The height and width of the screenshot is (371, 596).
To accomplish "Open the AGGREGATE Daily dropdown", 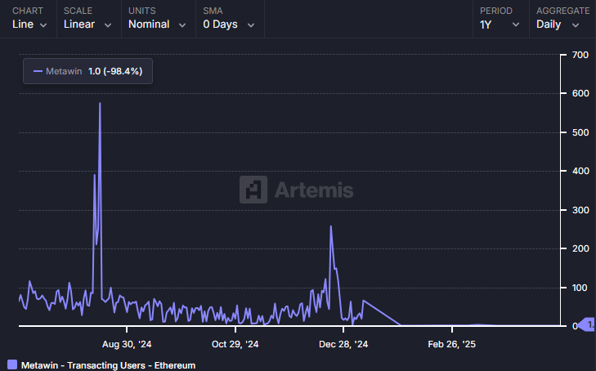I will pyautogui.click(x=558, y=25).
